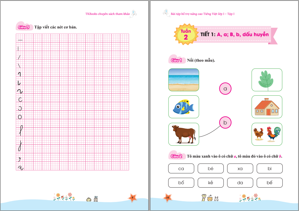Click the word box 'bé'
This screenshot has width=299, height=211.
point(211,168)
